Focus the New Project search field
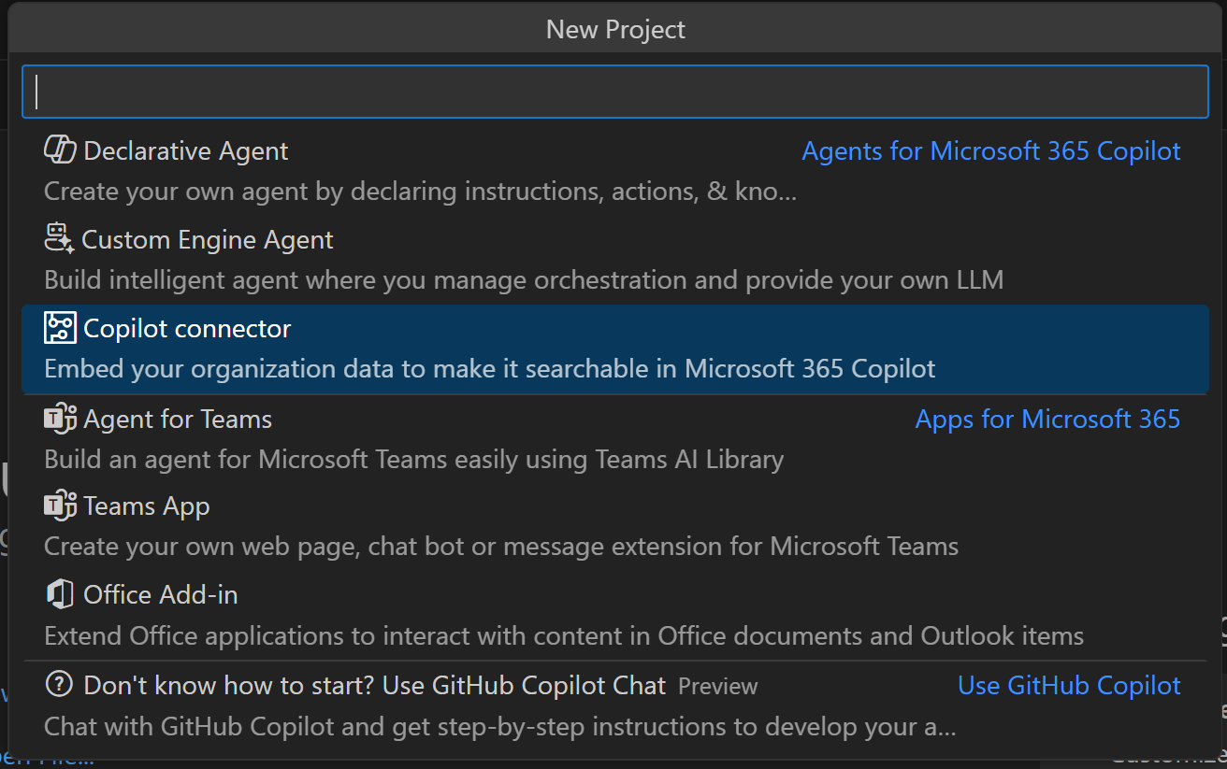The image size is (1227, 769). tap(614, 92)
